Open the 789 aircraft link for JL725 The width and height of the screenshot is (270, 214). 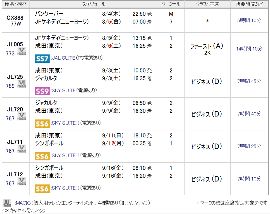[10, 86]
